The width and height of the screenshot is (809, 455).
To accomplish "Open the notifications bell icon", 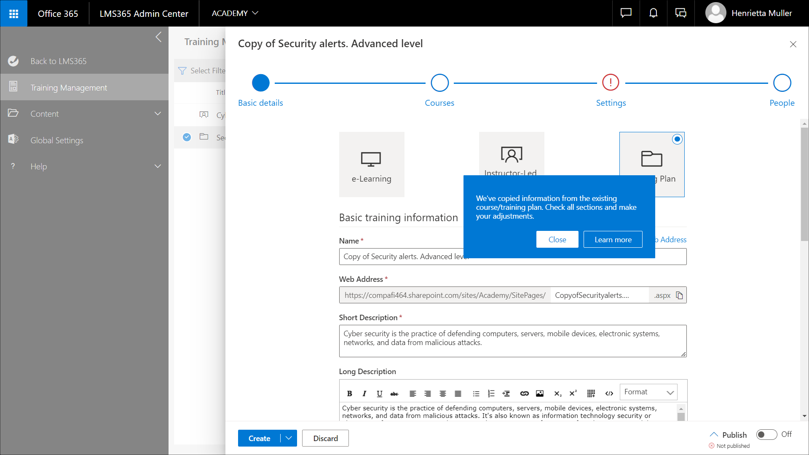I will coord(653,13).
